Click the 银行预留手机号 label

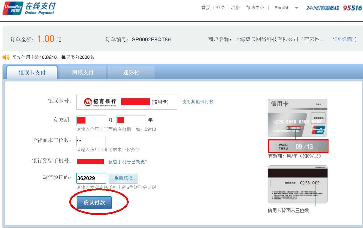[x=51, y=161]
